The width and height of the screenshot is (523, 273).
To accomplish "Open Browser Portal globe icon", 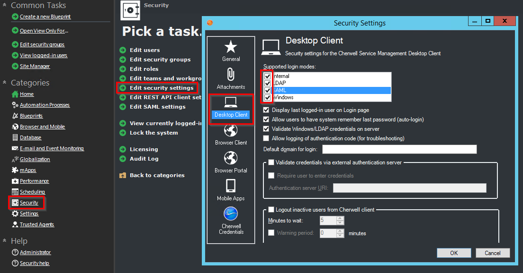I will (x=231, y=158).
